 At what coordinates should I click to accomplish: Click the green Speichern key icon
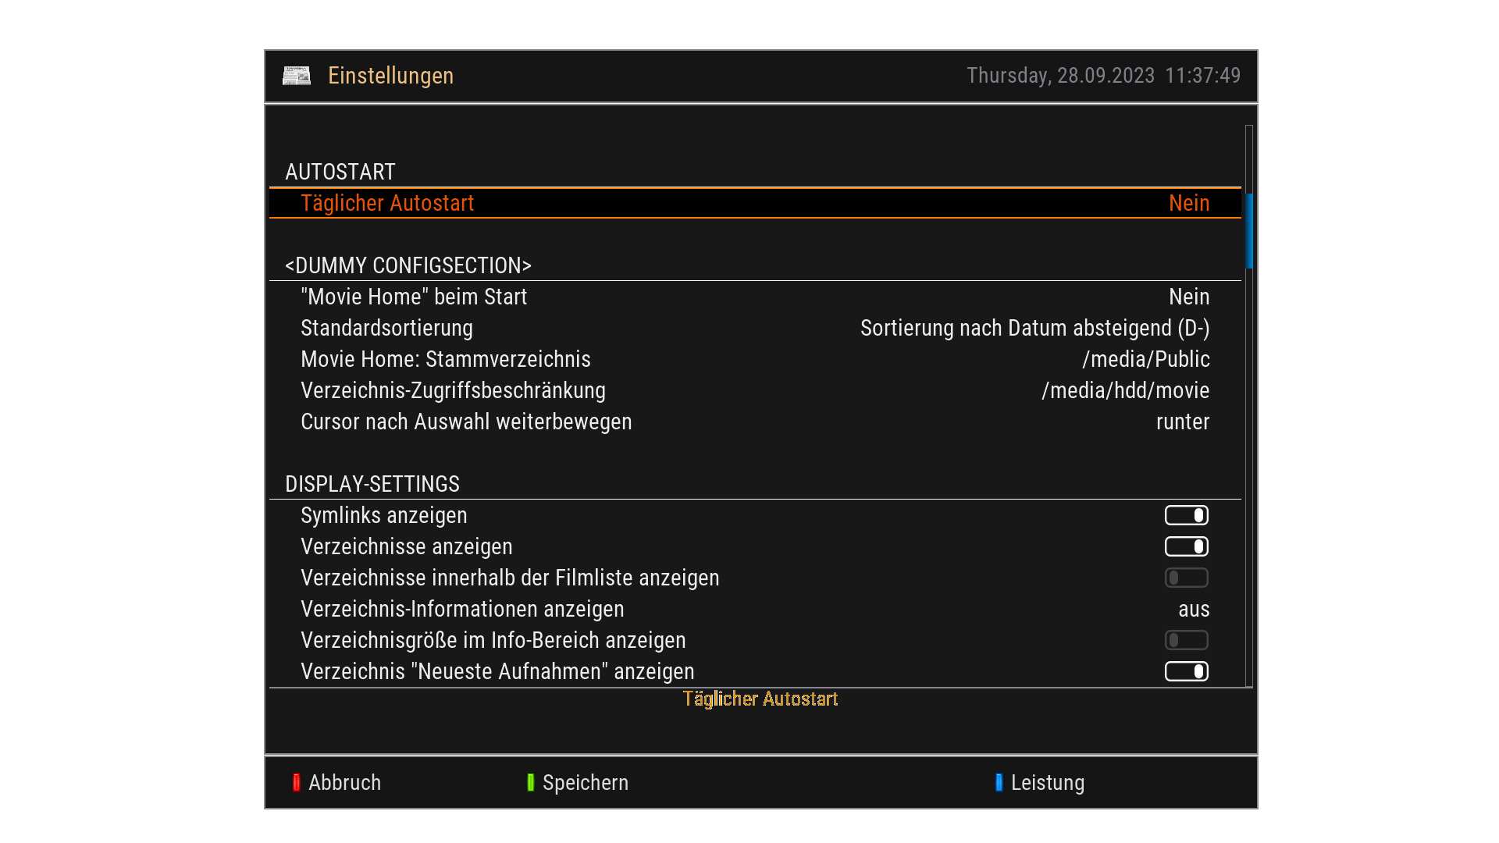click(x=531, y=783)
